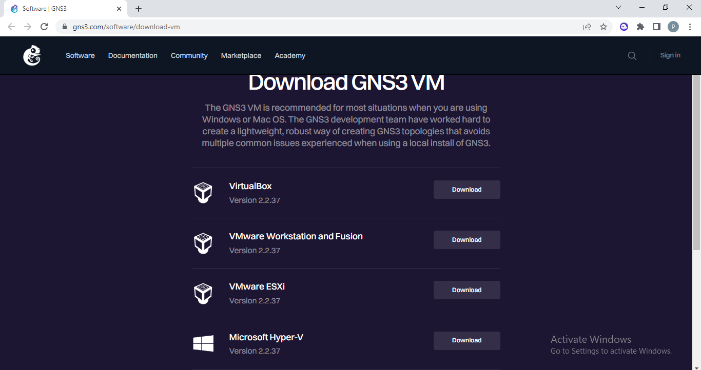Open the Software menu item

pos(80,55)
